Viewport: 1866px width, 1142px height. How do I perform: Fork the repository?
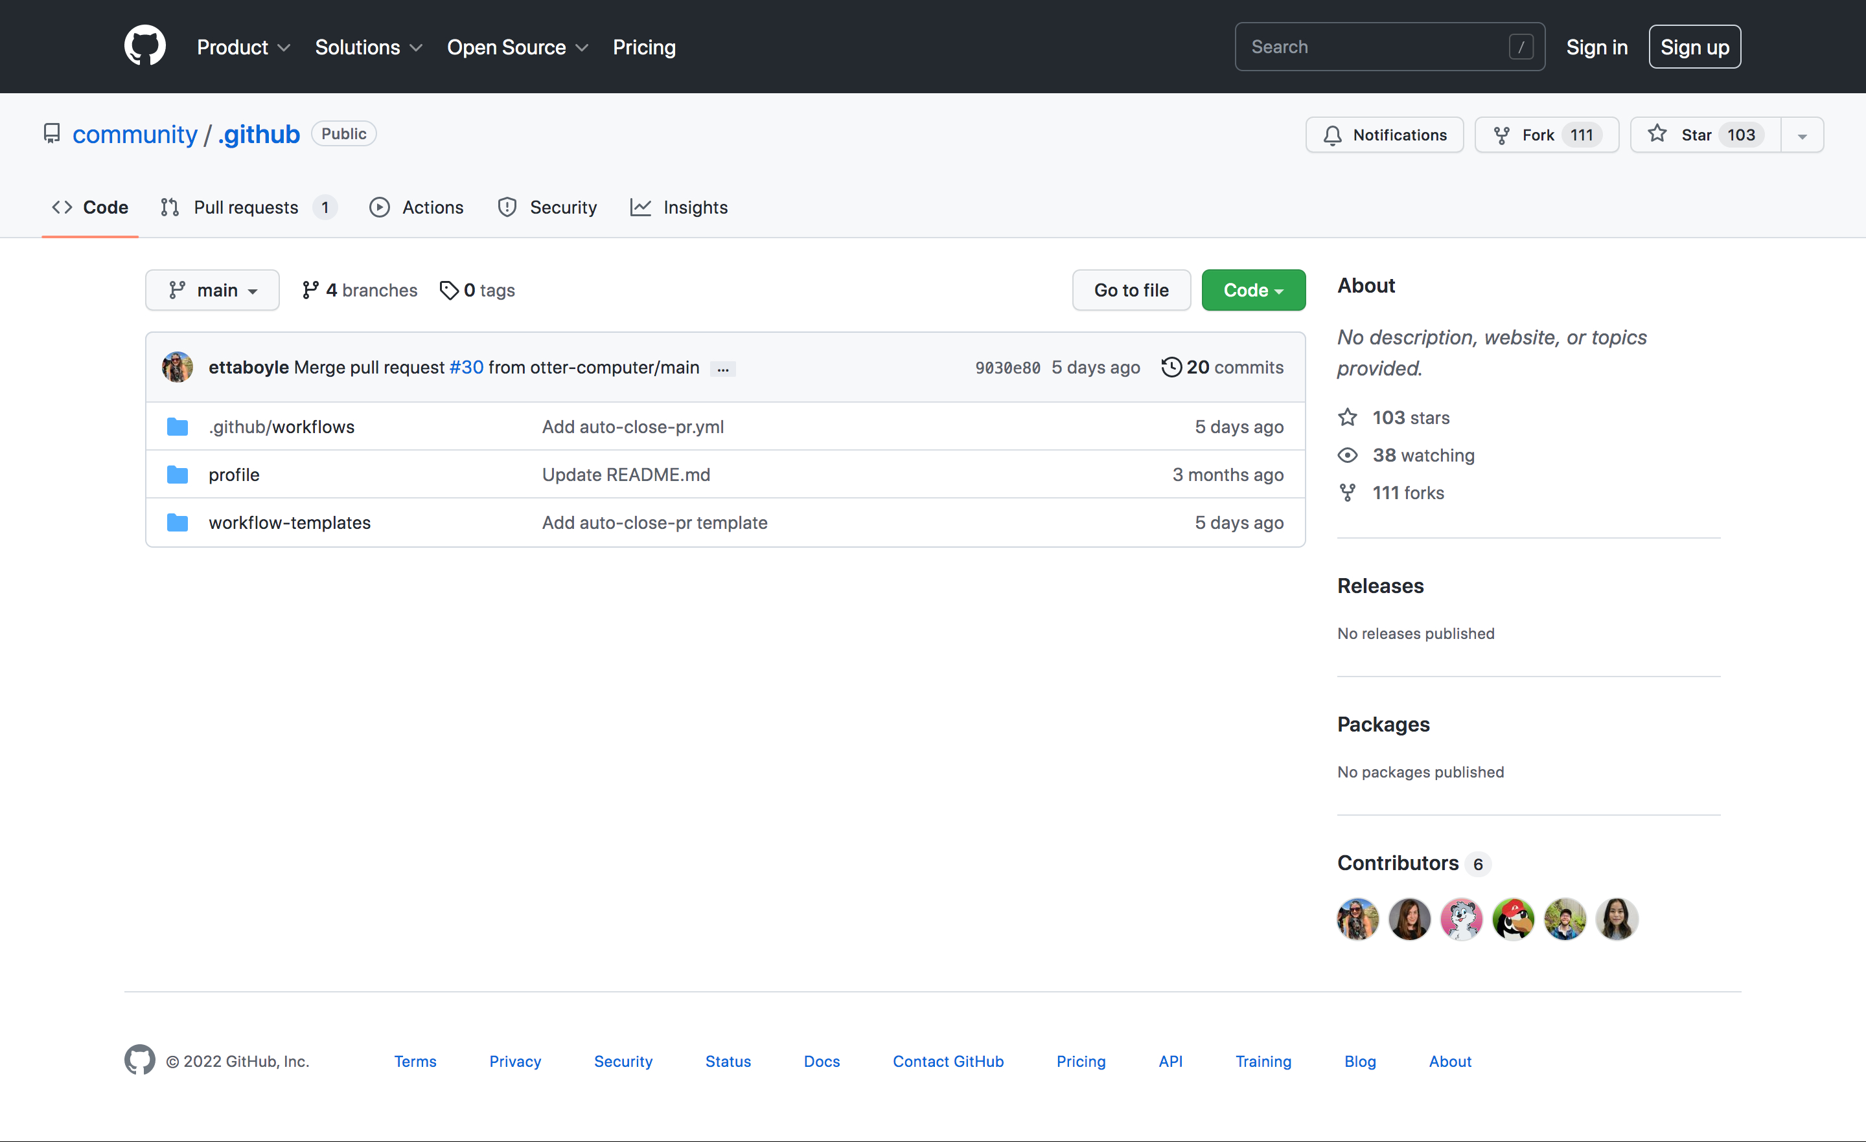click(x=1547, y=135)
